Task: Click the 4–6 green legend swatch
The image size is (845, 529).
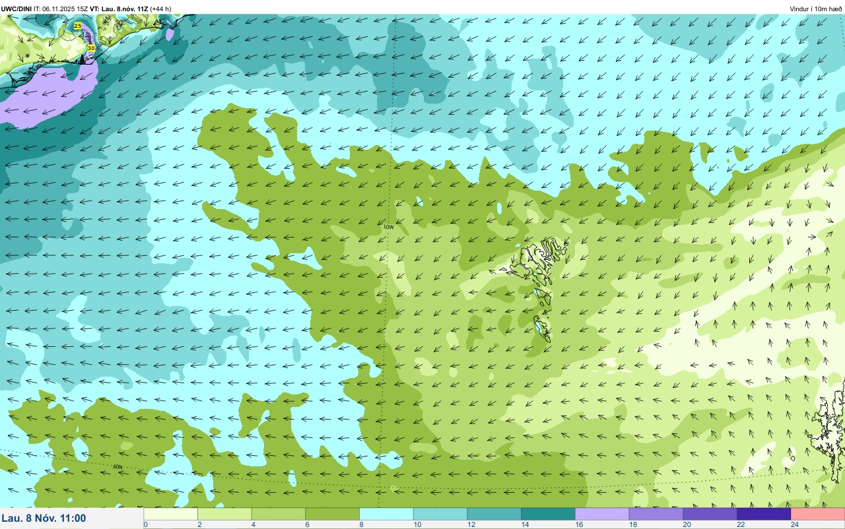Action: 279,514
